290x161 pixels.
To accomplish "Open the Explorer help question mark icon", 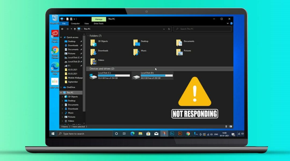I will tap(231, 23).
